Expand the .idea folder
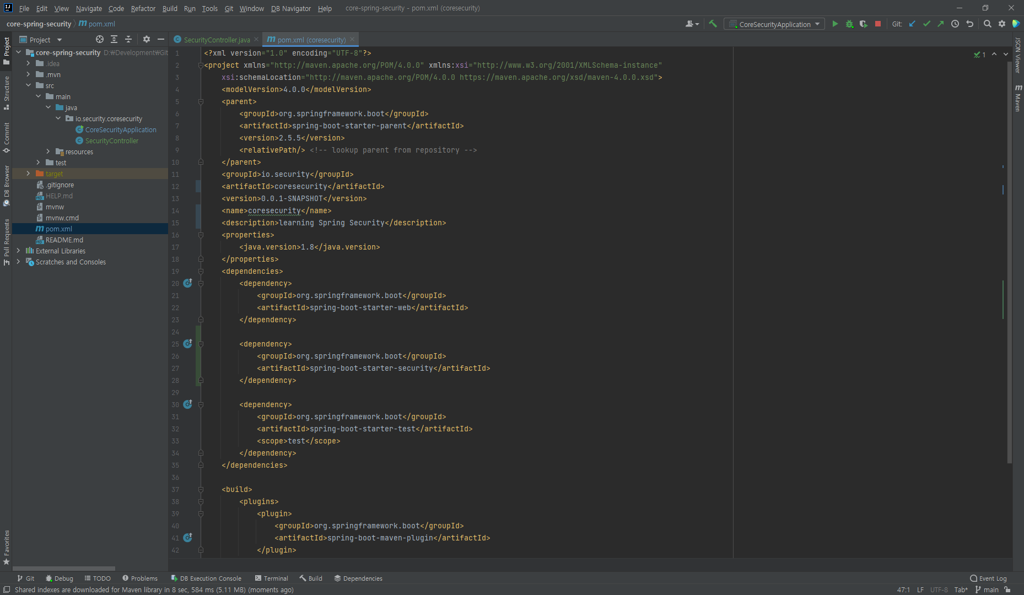The height and width of the screenshot is (595, 1024). point(28,63)
